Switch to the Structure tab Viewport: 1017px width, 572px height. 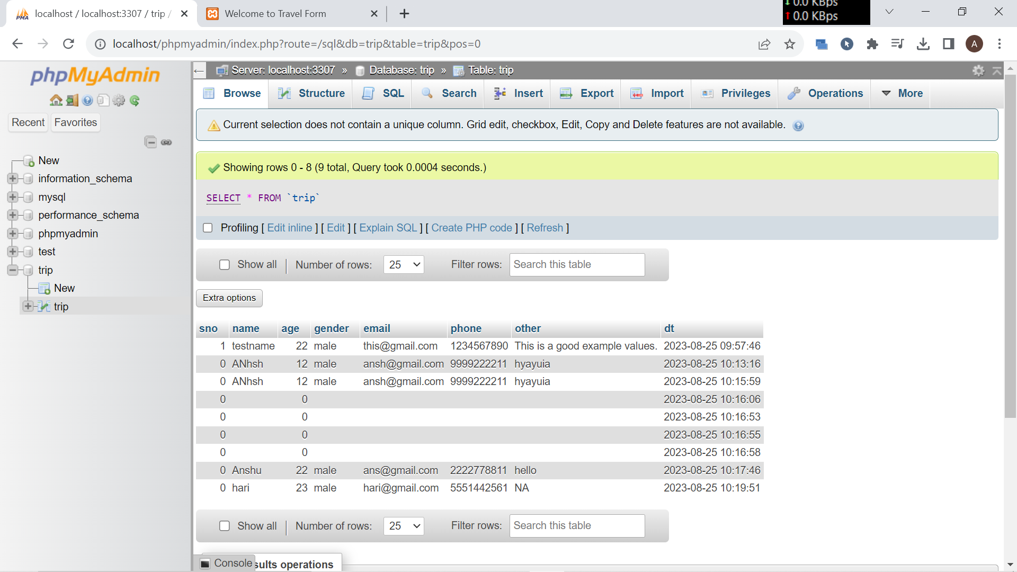[x=311, y=93]
